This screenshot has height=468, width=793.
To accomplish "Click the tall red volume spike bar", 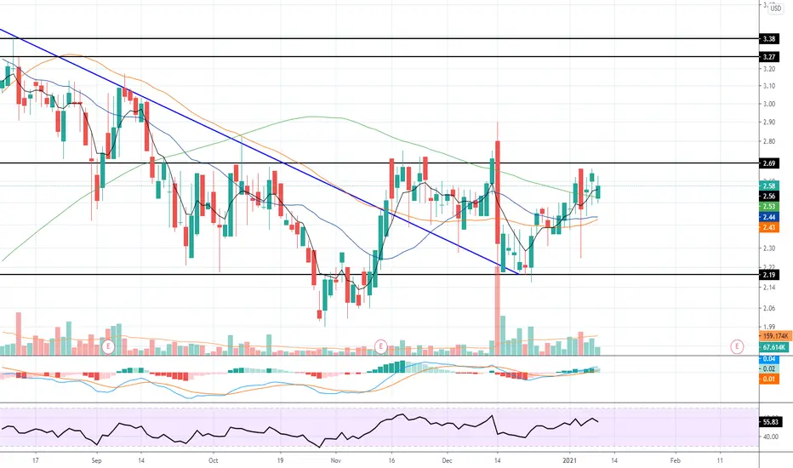I will pyautogui.click(x=498, y=310).
